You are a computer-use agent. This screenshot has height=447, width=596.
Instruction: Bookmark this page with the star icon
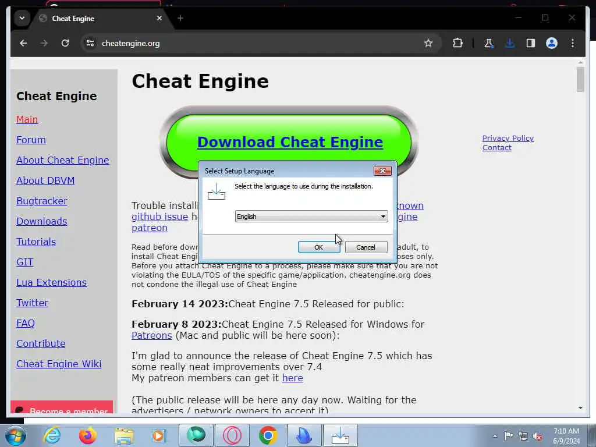pyautogui.click(x=428, y=43)
